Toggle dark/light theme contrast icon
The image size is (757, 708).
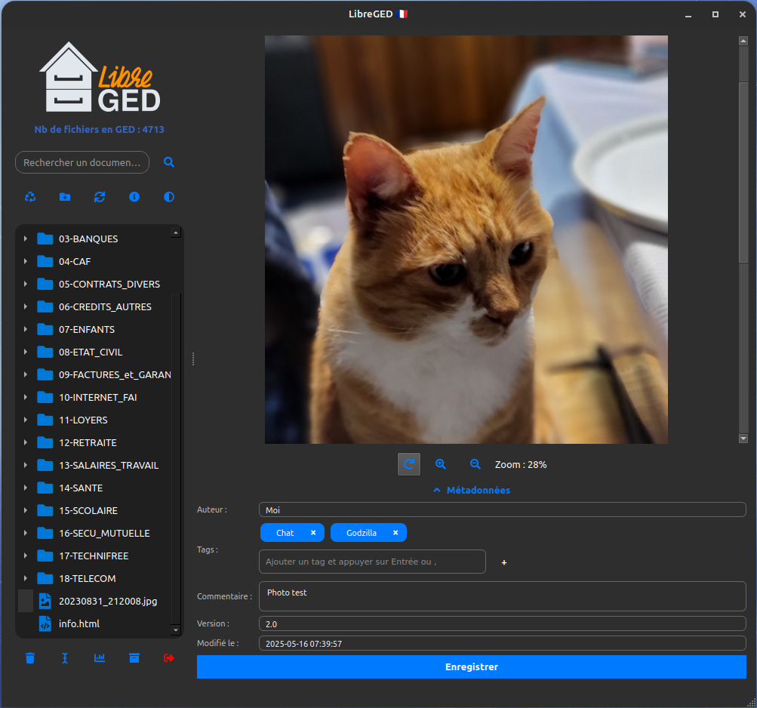[169, 197]
